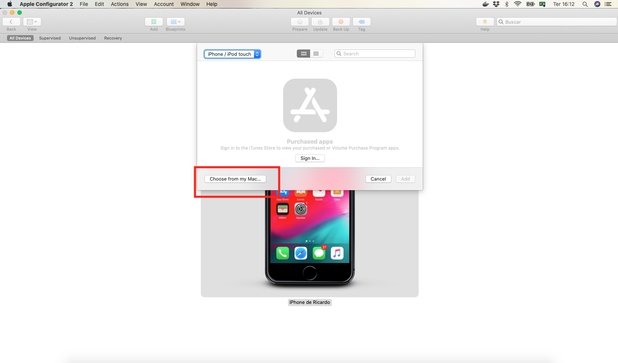Expand the View options dropdown
Viewport: 618px width, 363px height.
pos(32,22)
